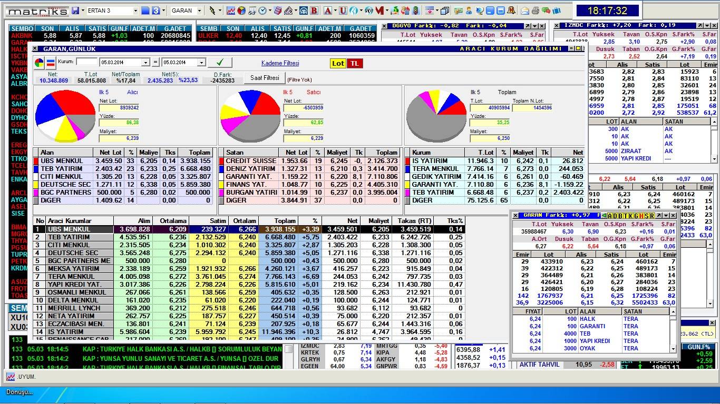Screen dimensions: 720x404
Task: Click the striped bar view icon beside pie icon
Action: coord(51,63)
